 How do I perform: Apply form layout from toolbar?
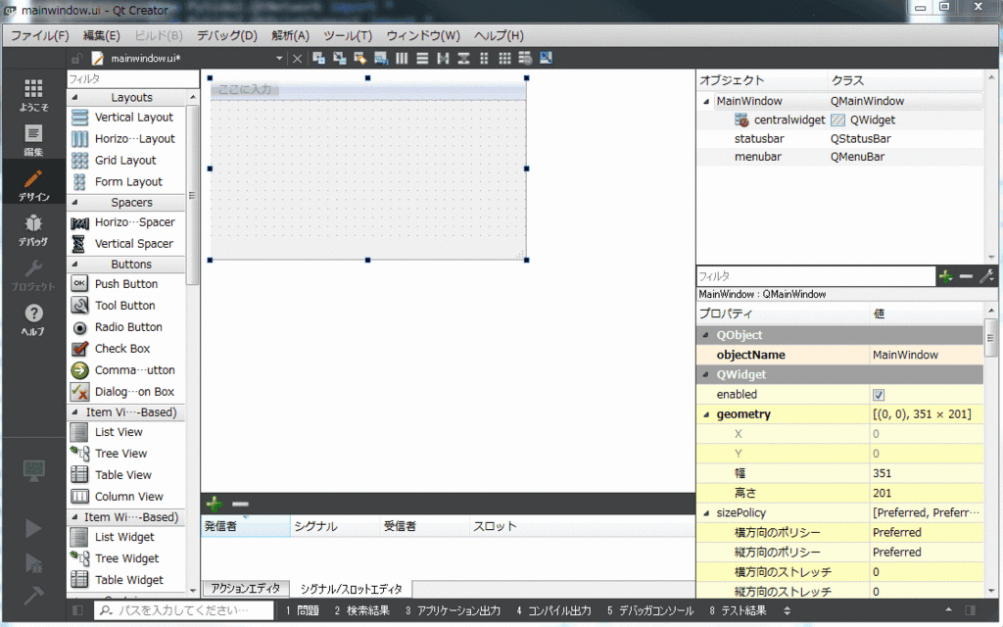[484, 58]
